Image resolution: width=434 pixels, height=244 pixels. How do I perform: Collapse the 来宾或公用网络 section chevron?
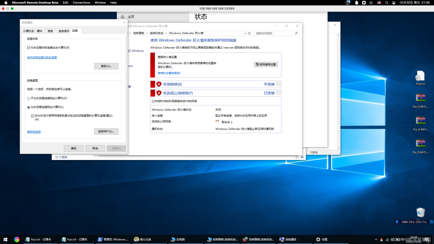[x=278, y=93]
